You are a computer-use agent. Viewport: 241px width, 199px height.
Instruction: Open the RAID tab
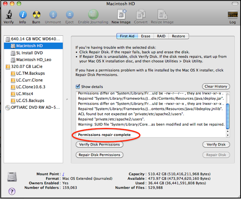[161, 36]
